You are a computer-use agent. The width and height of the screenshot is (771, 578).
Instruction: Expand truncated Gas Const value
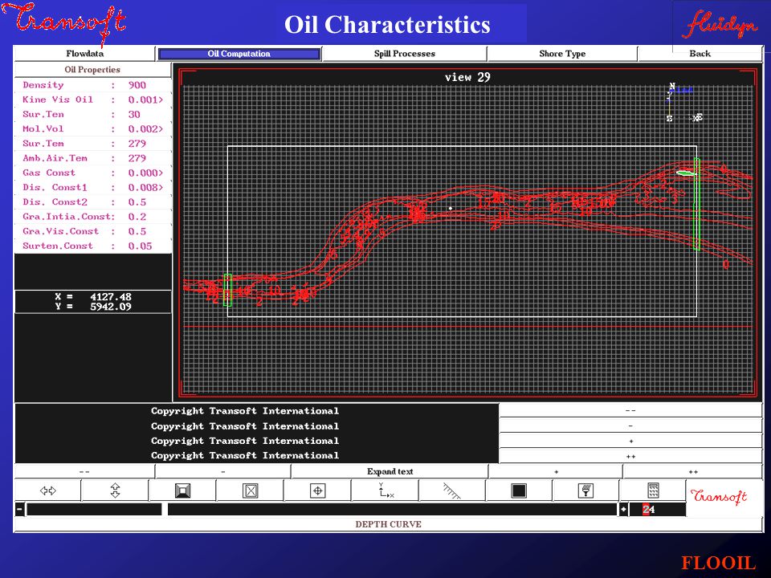145,173
